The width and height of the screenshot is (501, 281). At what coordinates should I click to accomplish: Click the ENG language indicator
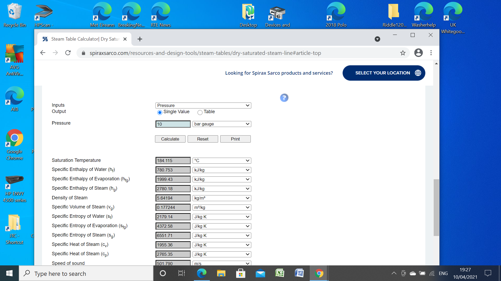443,273
